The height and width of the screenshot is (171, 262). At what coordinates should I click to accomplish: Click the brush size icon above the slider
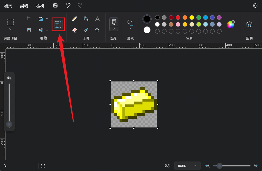pos(9,78)
